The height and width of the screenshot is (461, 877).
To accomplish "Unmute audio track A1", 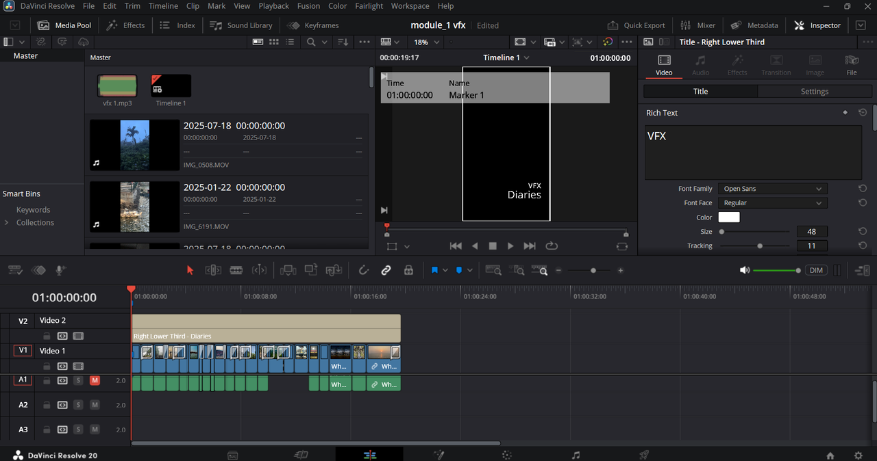I will pos(95,380).
